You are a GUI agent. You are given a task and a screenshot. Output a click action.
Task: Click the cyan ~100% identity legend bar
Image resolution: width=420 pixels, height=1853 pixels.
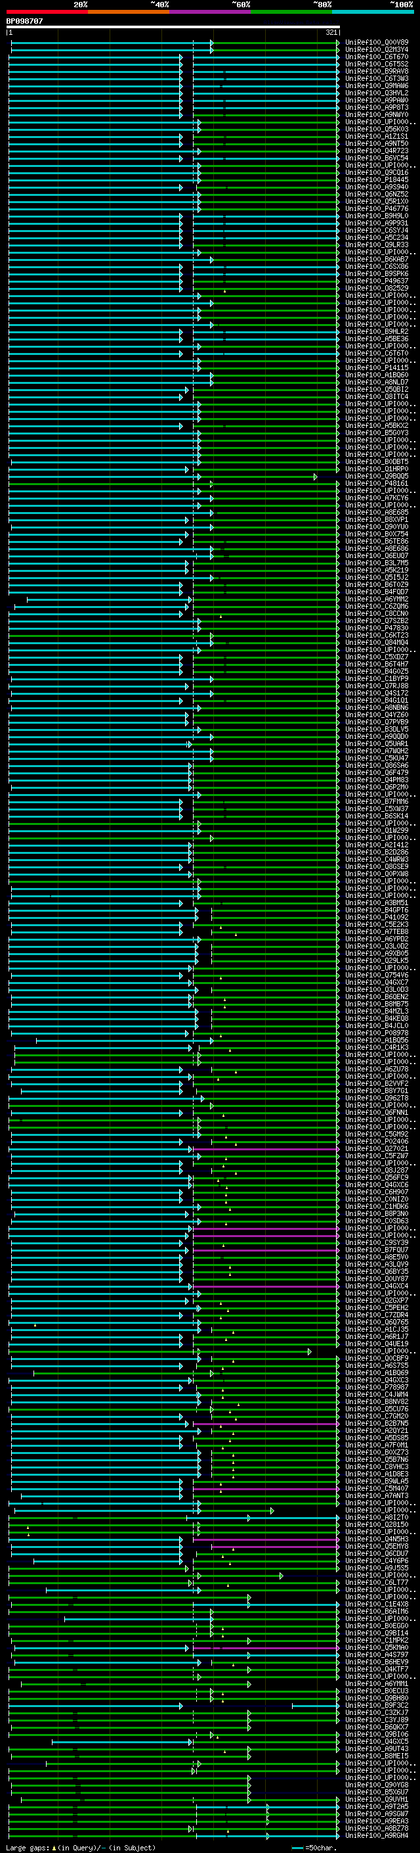(x=373, y=12)
